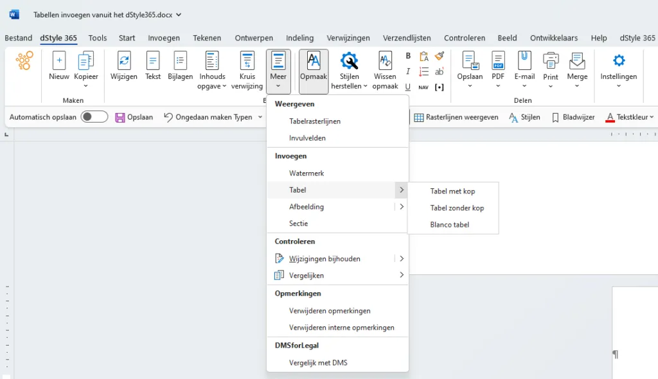Select Tabel met kop from submenu

click(x=452, y=191)
